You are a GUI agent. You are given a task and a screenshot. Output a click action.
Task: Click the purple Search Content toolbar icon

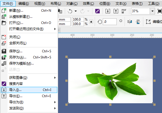click(x=97, y=11)
